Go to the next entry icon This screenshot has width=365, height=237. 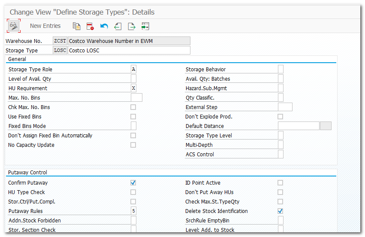pos(131,26)
